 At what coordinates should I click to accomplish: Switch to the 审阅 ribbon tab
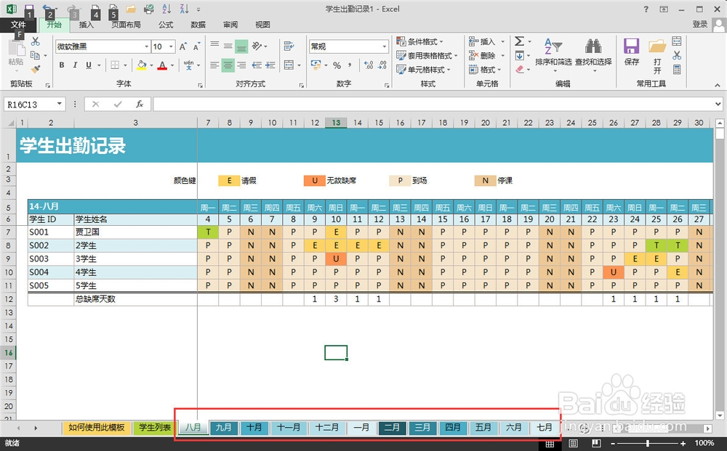[230, 24]
